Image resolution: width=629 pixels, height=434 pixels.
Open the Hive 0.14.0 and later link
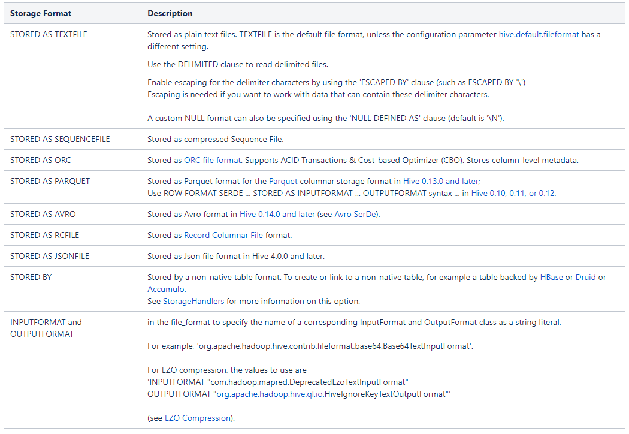coord(277,215)
